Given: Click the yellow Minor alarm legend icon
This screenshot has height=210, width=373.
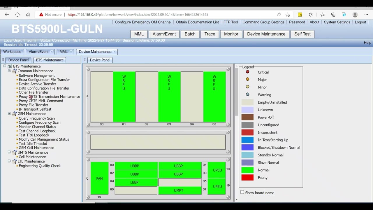Looking at the screenshot, I should click(247, 87).
